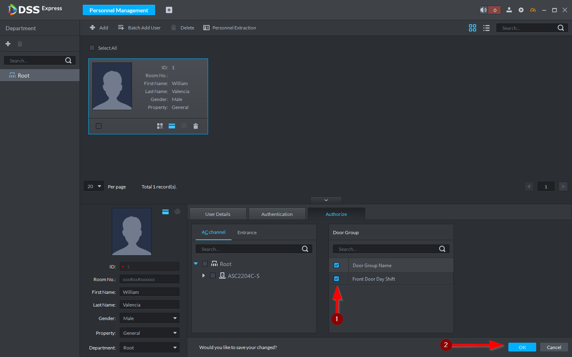The image size is (572, 357).
Task: Switch to the Authentication tab
Action: (277, 214)
